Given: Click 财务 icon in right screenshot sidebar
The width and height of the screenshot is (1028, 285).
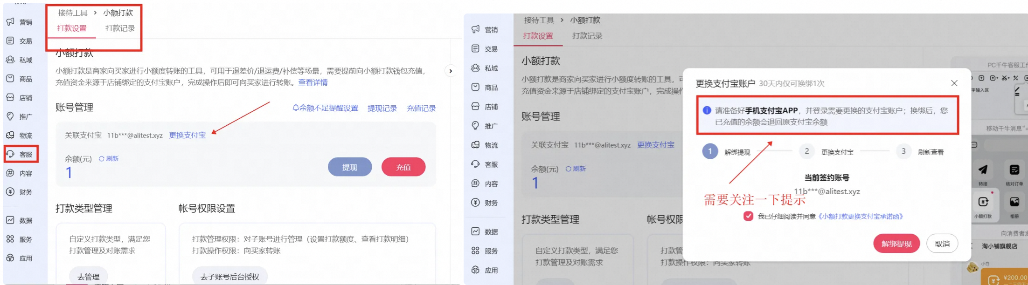Looking at the screenshot, I should [475, 203].
